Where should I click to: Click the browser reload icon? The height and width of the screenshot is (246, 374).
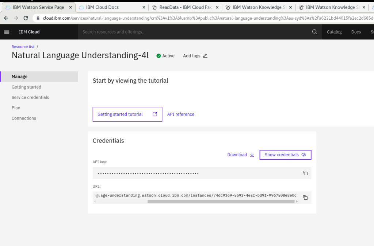pyautogui.click(x=26, y=18)
